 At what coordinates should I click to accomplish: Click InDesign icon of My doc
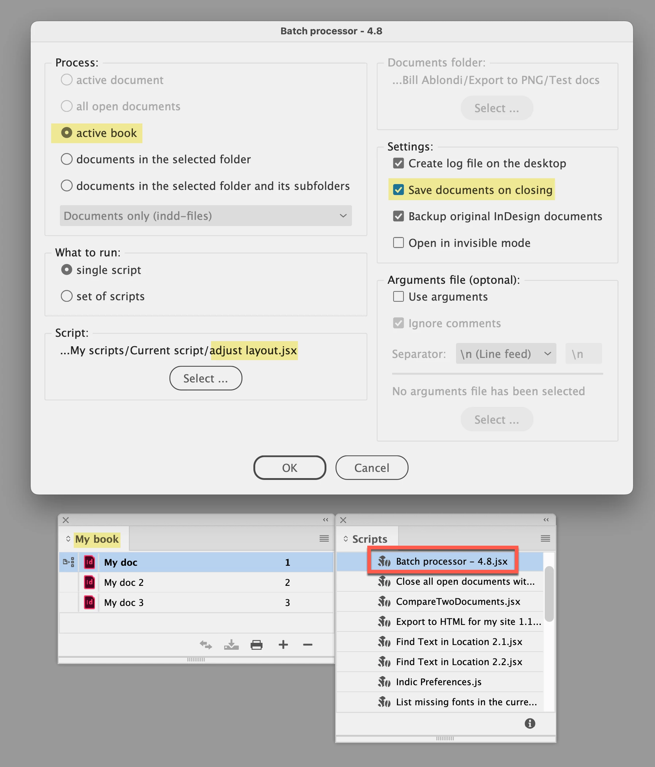(x=89, y=562)
